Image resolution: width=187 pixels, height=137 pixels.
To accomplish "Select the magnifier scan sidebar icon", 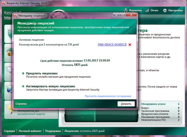I will (x=9, y=70).
